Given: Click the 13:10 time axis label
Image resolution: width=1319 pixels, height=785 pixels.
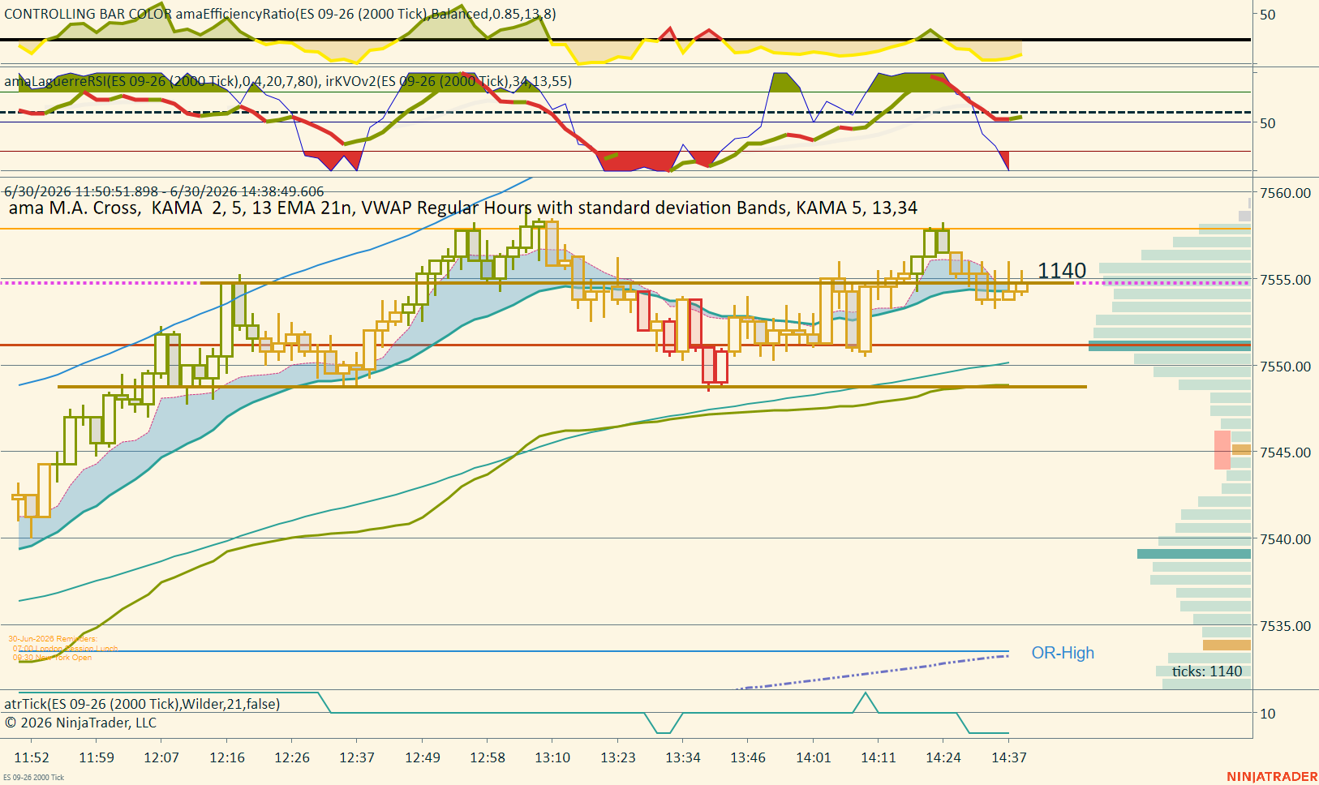Looking at the screenshot, I should click(x=552, y=757).
